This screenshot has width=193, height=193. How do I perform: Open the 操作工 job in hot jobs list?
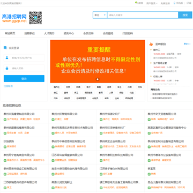tap(157, 50)
